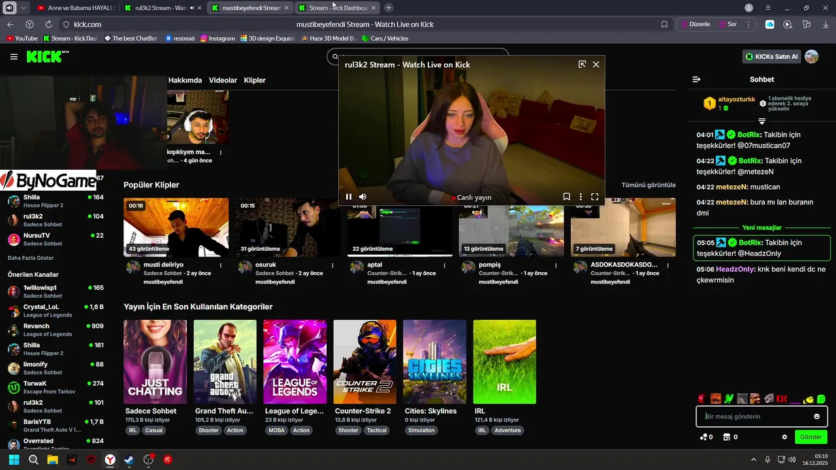Open the user profile avatar menu

tap(812, 57)
